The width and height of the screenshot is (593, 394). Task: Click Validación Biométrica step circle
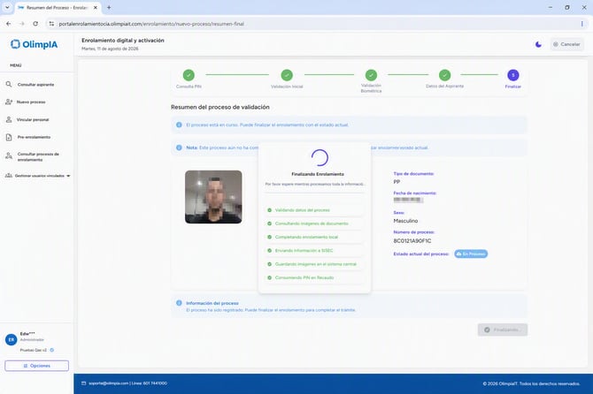[x=371, y=75]
